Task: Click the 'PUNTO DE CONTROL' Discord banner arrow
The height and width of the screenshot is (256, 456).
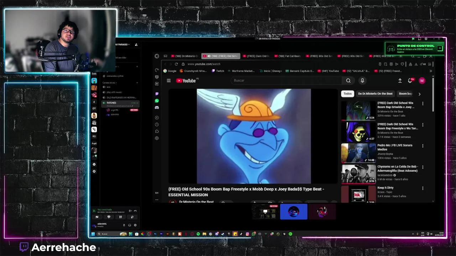Action: point(440,48)
